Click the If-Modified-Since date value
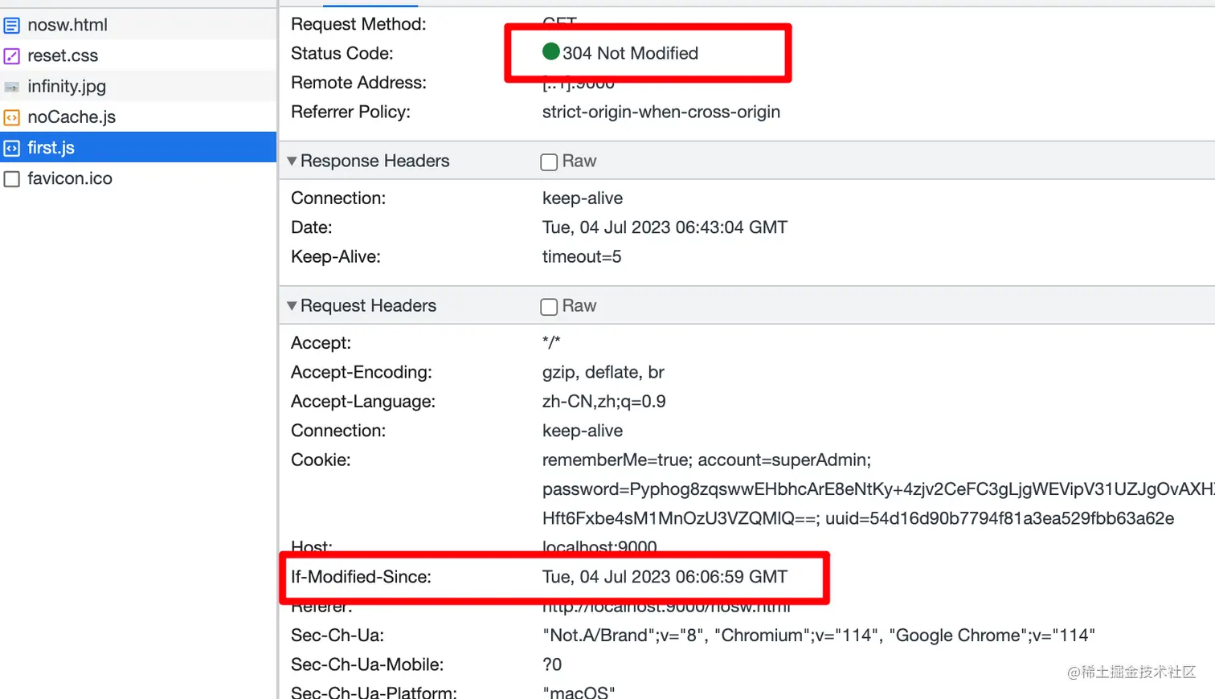Image resolution: width=1215 pixels, height=699 pixels. 665,577
